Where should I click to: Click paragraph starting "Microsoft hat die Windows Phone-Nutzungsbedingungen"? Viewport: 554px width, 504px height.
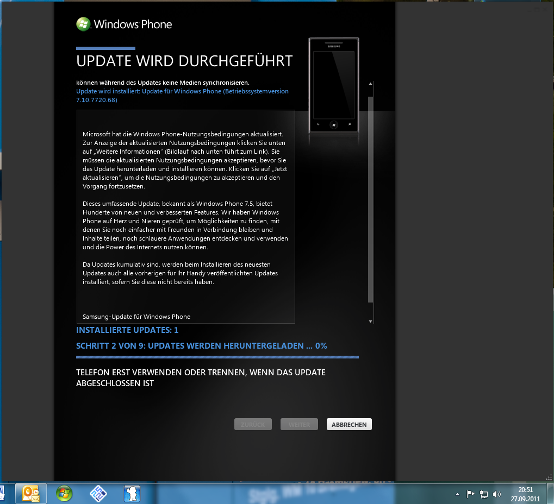[x=185, y=160]
